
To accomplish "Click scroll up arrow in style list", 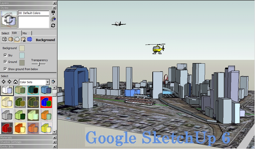I will pos(54,88).
